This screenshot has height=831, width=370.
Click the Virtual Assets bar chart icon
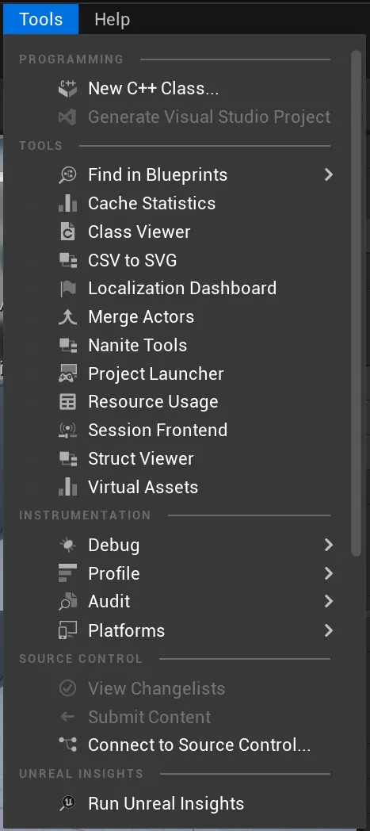[68, 488]
